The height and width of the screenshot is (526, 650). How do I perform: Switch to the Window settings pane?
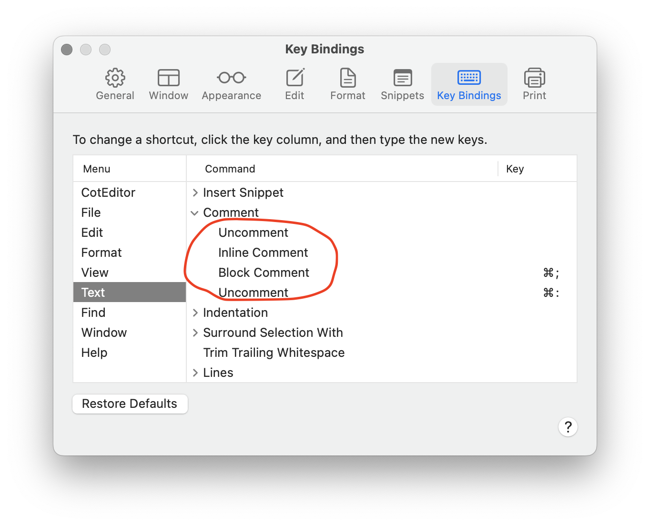168,84
